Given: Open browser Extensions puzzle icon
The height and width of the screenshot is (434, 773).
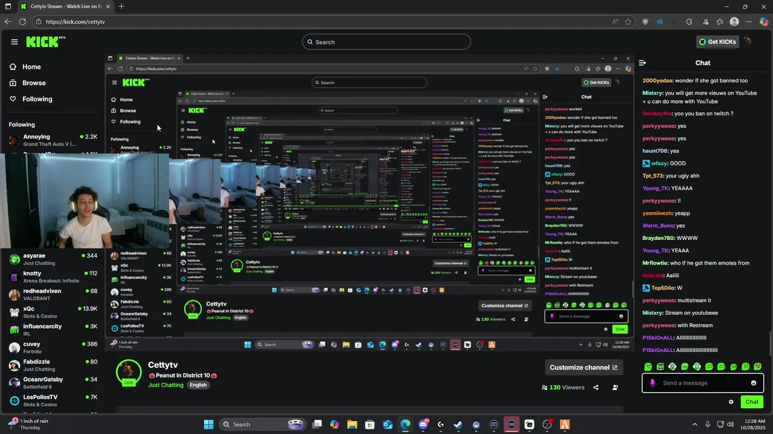Looking at the screenshot, I should [x=689, y=22].
